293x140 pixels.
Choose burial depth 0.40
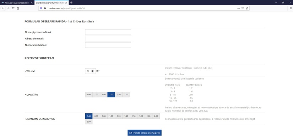[89, 116]
